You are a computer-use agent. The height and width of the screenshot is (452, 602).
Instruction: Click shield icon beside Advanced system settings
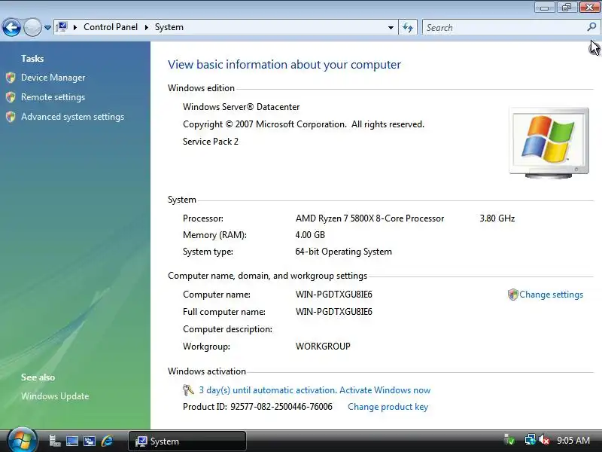[11, 117]
